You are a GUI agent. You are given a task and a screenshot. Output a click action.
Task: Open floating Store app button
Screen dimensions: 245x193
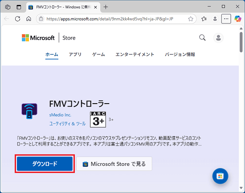[x=220, y=176]
